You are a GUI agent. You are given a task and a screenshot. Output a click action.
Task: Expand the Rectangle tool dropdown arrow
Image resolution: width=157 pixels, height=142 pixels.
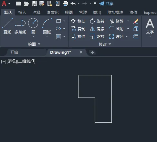click(x=64, y=21)
